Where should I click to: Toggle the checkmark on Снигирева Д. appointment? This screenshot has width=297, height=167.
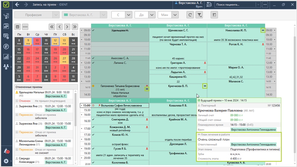tap(93, 119)
